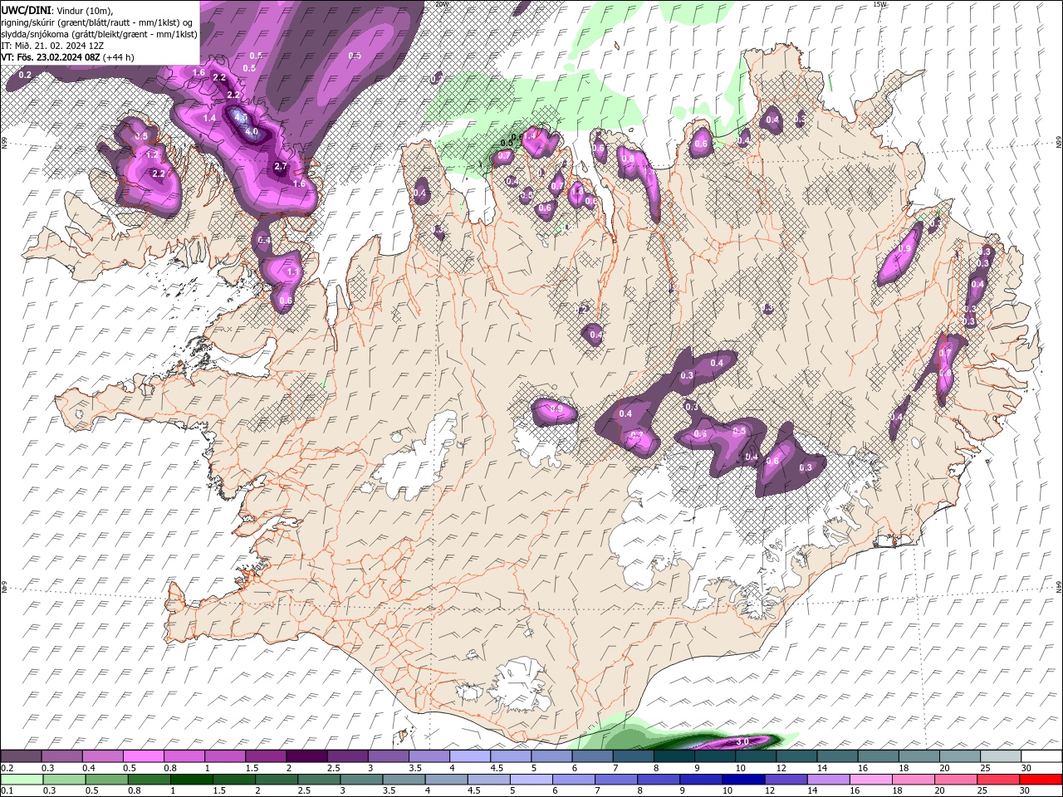Select rain legend swatch between 16 and 18
The height and width of the screenshot is (797, 1063).
[x=872, y=780]
